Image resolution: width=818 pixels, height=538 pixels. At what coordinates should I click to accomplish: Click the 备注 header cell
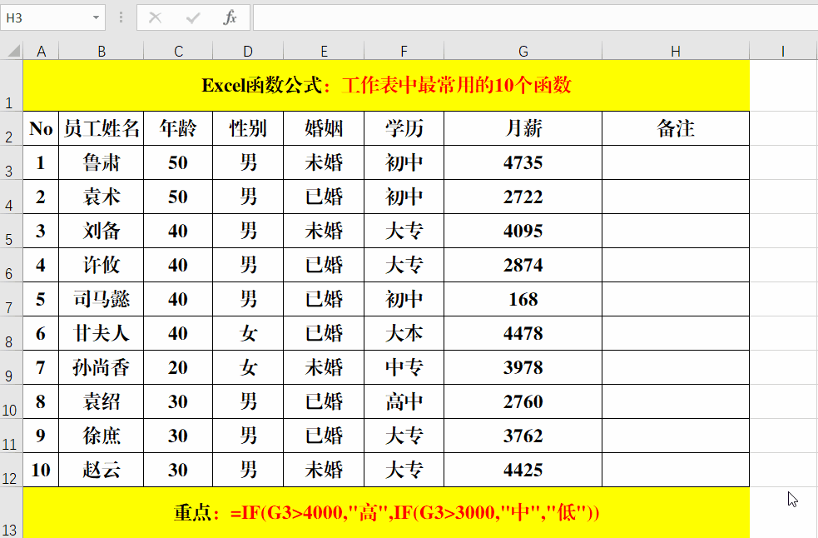676,128
